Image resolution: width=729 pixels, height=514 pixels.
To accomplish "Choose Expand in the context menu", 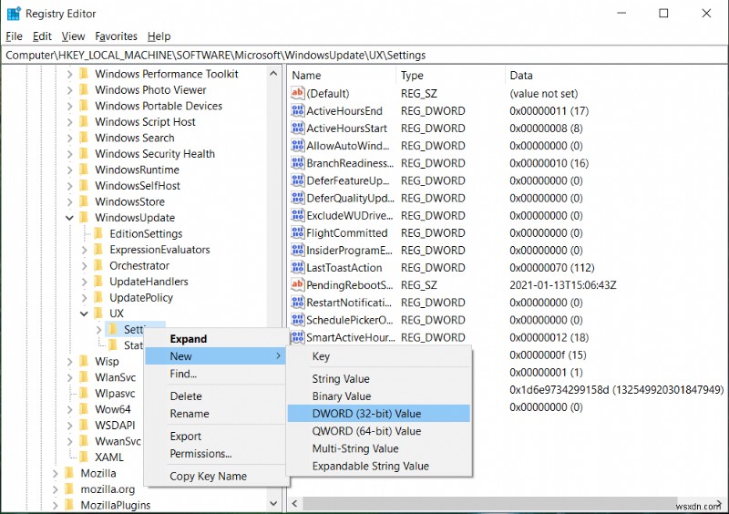I will pyautogui.click(x=215, y=339).
